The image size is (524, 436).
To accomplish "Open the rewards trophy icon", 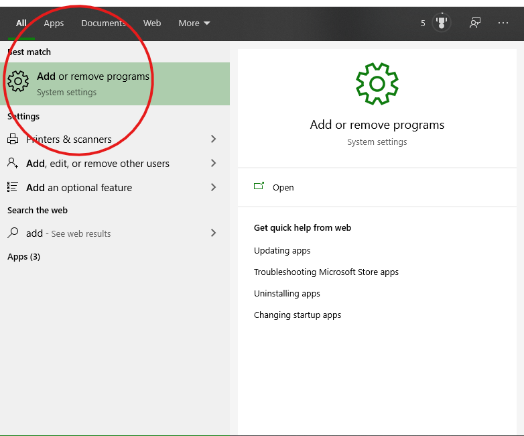I will 442,23.
